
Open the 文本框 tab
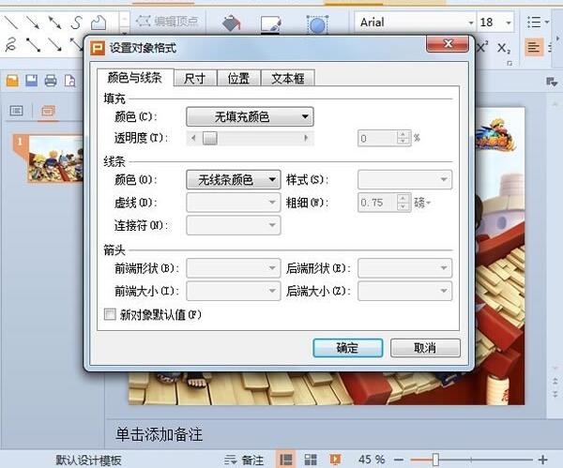tap(288, 78)
